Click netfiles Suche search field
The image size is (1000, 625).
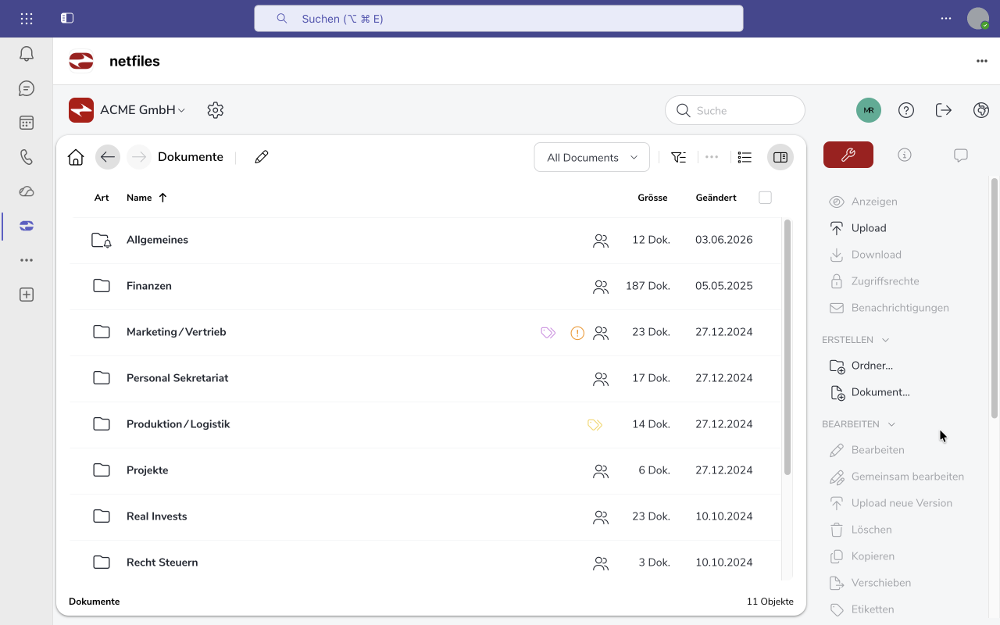(x=734, y=110)
